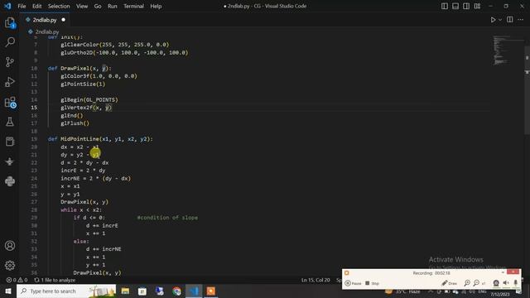This screenshot has height=298, width=530.
Task: Click the 'glBegin(GL_POINTS)' line
Action: pos(89,99)
